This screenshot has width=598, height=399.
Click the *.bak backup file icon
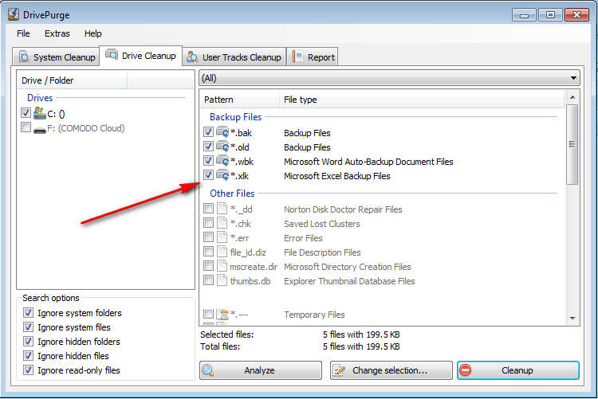tap(222, 132)
